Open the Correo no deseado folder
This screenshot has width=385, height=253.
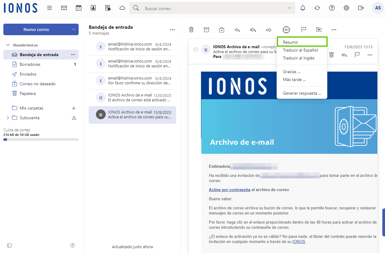(x=41, y=84)
